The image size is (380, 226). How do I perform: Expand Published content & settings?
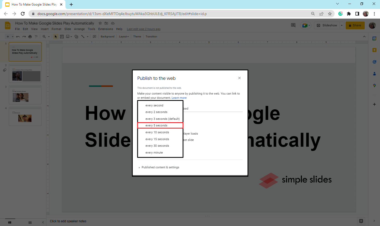[159, 167]
